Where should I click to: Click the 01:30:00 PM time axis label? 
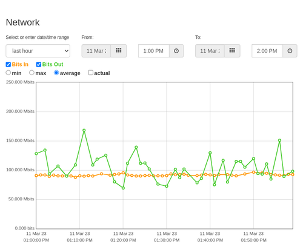pos(167,240)
